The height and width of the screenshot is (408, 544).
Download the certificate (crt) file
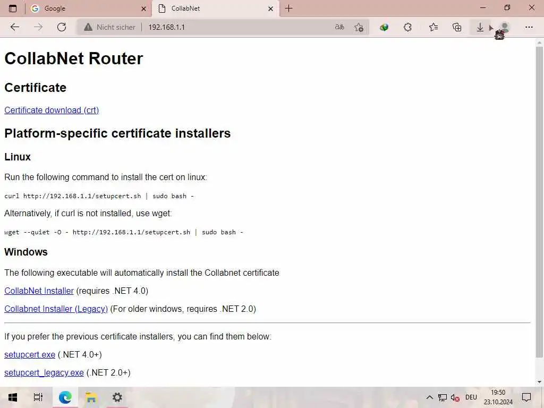[52, 110]
